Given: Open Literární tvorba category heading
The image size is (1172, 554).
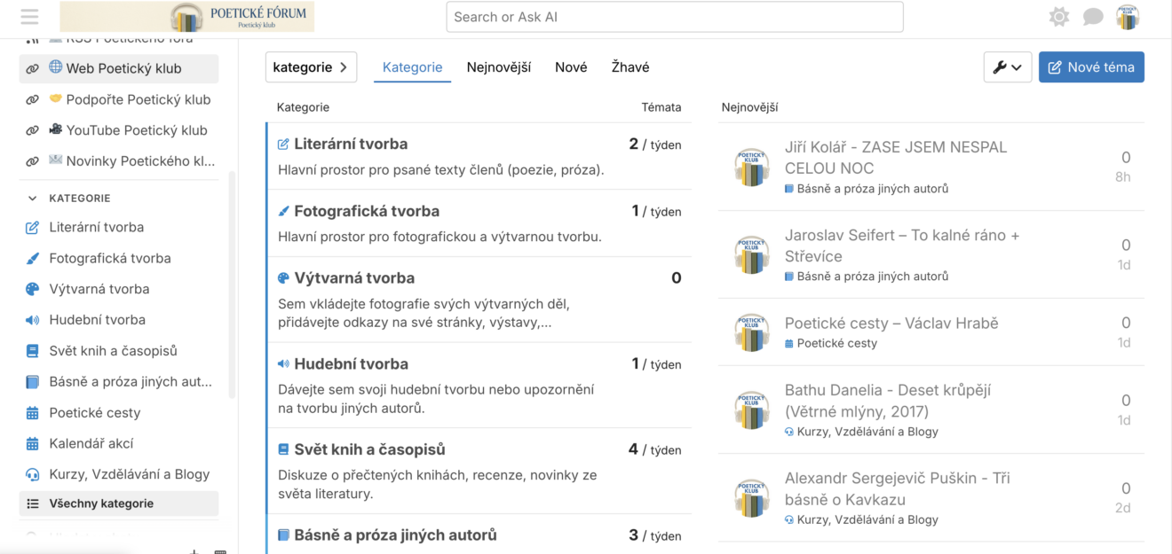Looking at the screenshot, I should tap(351, 144).
